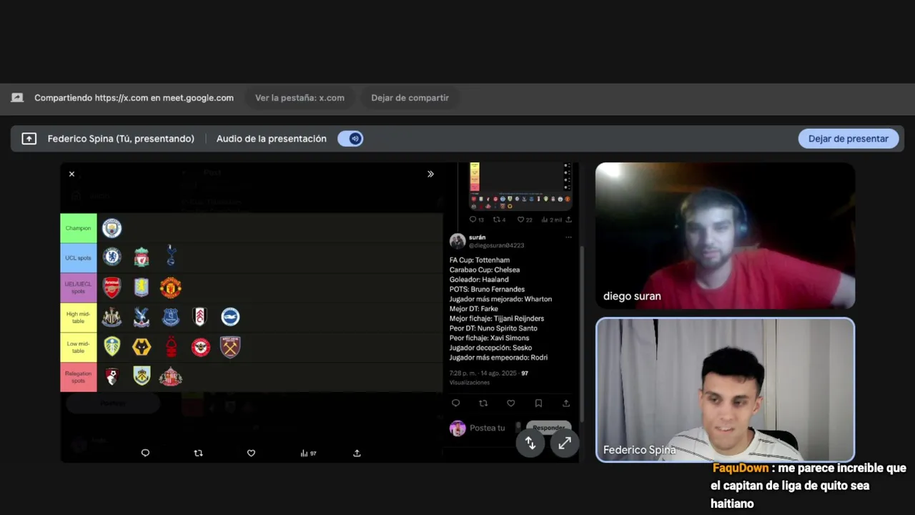Click the 2 mil views counter
The height and width of the screenshot is (515, 915).
552,220
